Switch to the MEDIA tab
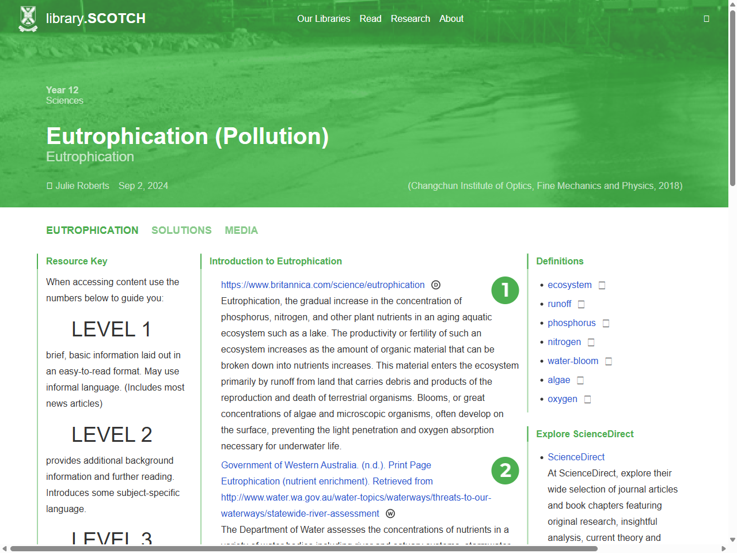Viewport: 737px width, 553px height. 241,230
